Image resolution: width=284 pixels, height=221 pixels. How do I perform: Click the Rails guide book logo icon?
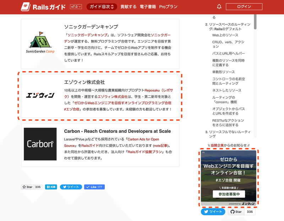click(x=26, y=7)
